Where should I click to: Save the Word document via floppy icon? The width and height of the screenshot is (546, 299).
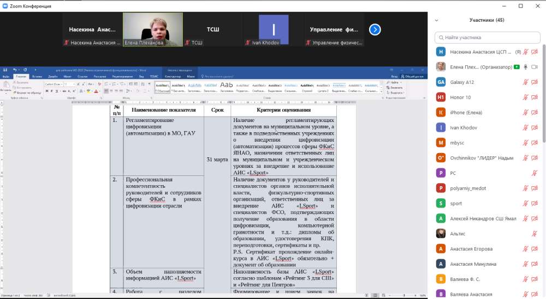(x=5, y=70)
